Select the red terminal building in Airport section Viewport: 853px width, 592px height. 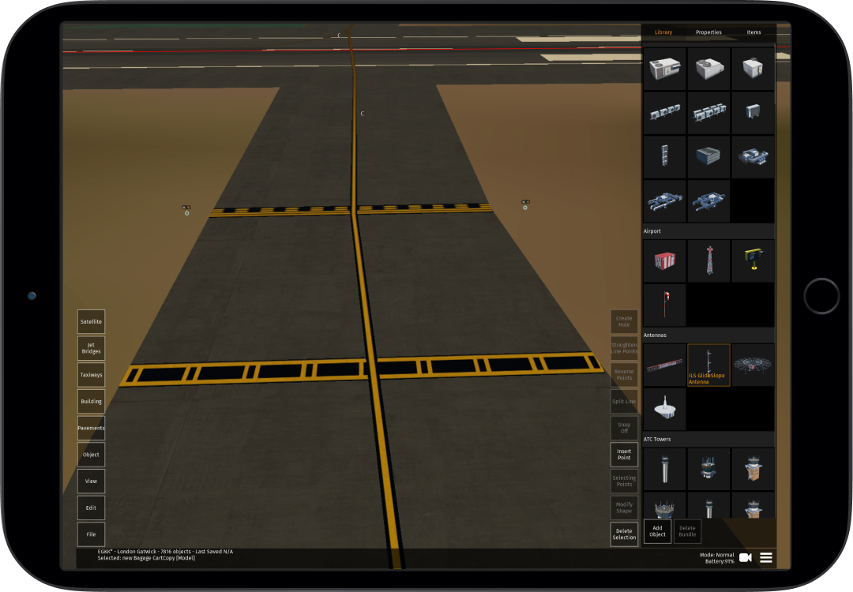click(x=664, y=260)
